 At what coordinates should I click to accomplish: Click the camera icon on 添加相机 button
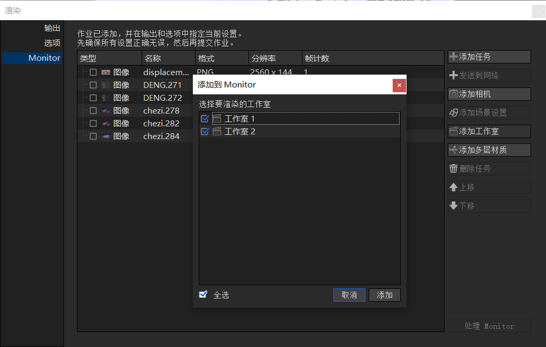[455, 94]
